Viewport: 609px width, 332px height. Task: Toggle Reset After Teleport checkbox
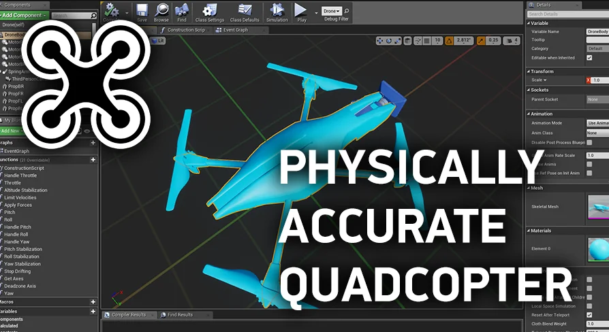pos(589,315)
